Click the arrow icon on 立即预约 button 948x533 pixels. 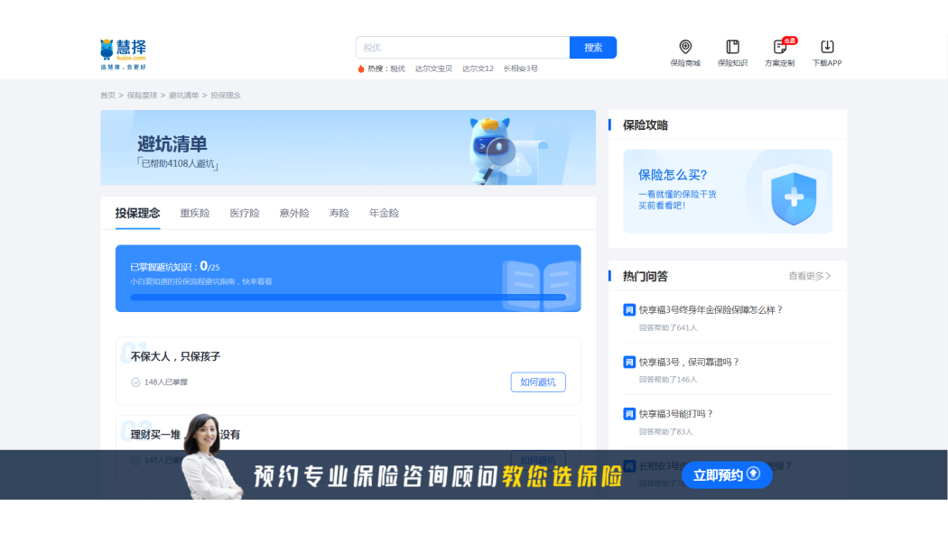click(753, 473)
